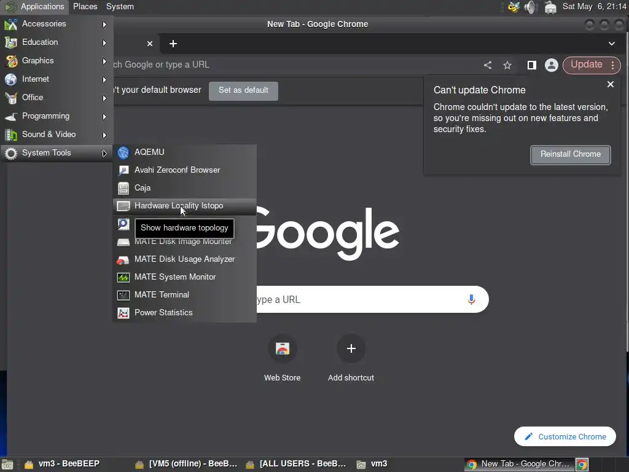
Task: Click the BeeBEEP bee tray icon
Action: click(514, 7)
